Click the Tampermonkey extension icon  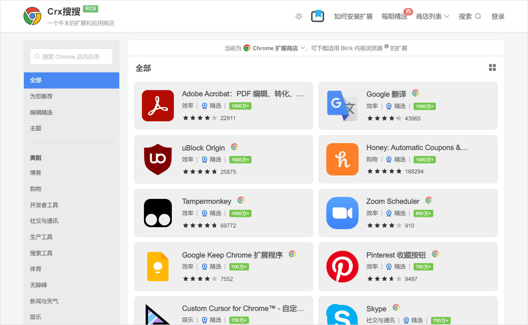point(158,213)
